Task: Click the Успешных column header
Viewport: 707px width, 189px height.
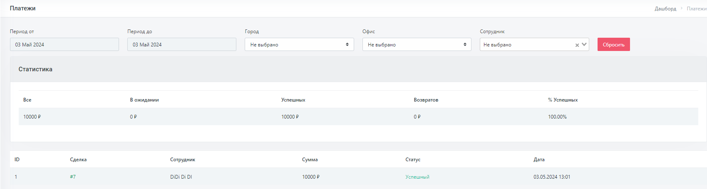Action: pos(293,100)
